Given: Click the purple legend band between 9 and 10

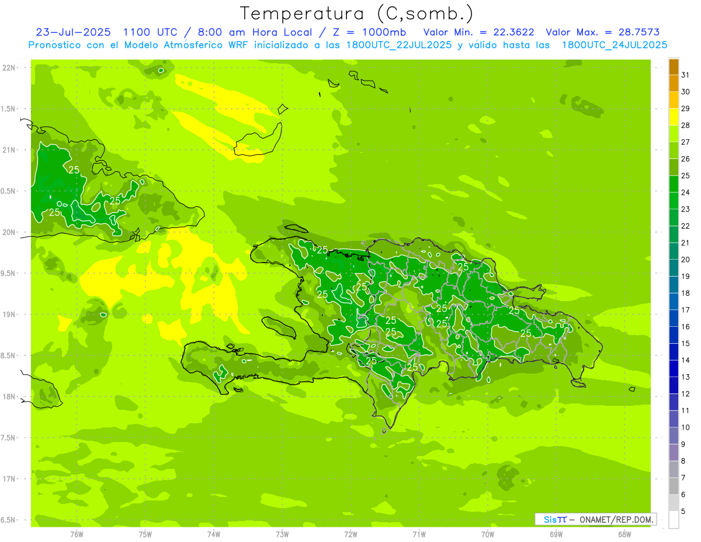Looking at the screenshot, I should [x=674, y=436].
